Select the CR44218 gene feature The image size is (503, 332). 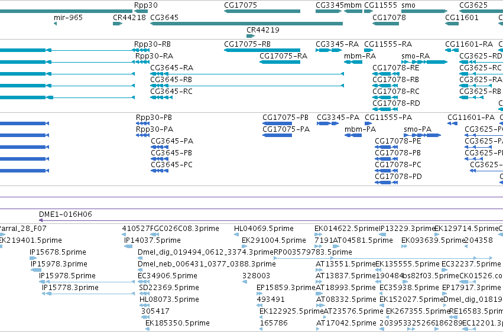tap(118, 24)
